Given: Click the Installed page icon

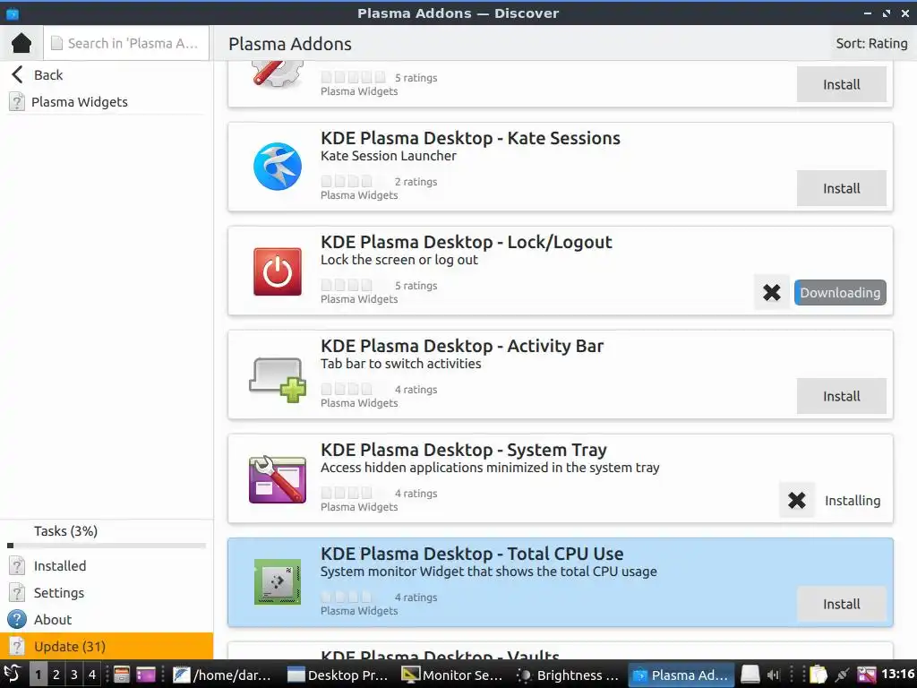Looking at the screenshot, I should coord(17,566).
